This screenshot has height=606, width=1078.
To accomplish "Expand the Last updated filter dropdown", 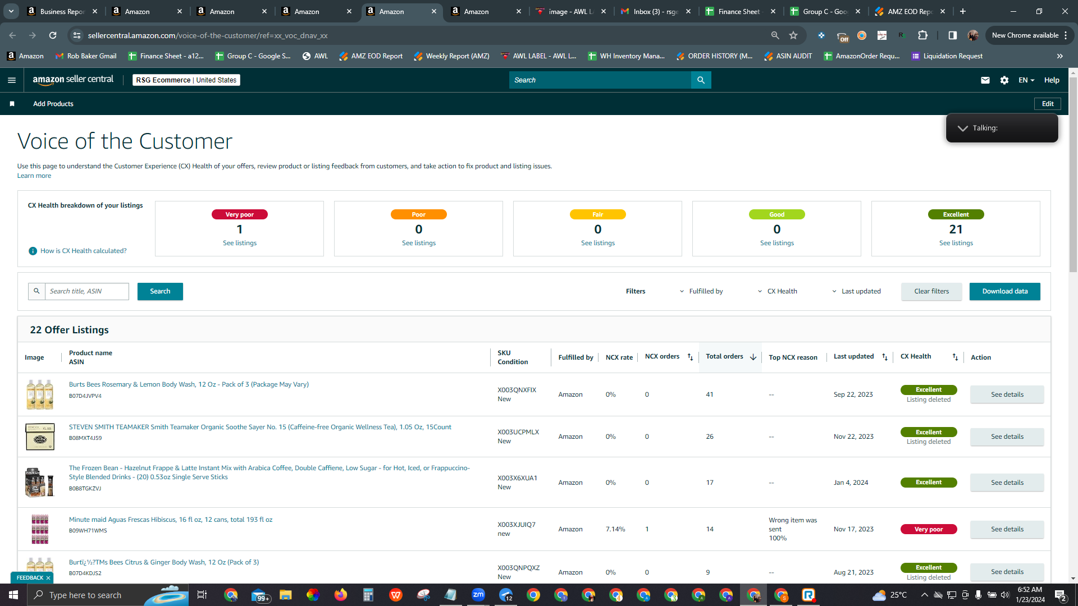I will 856,291.
